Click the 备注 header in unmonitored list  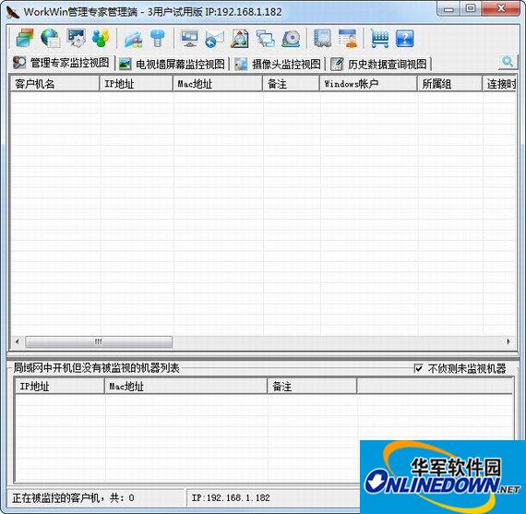click(312, 387)
